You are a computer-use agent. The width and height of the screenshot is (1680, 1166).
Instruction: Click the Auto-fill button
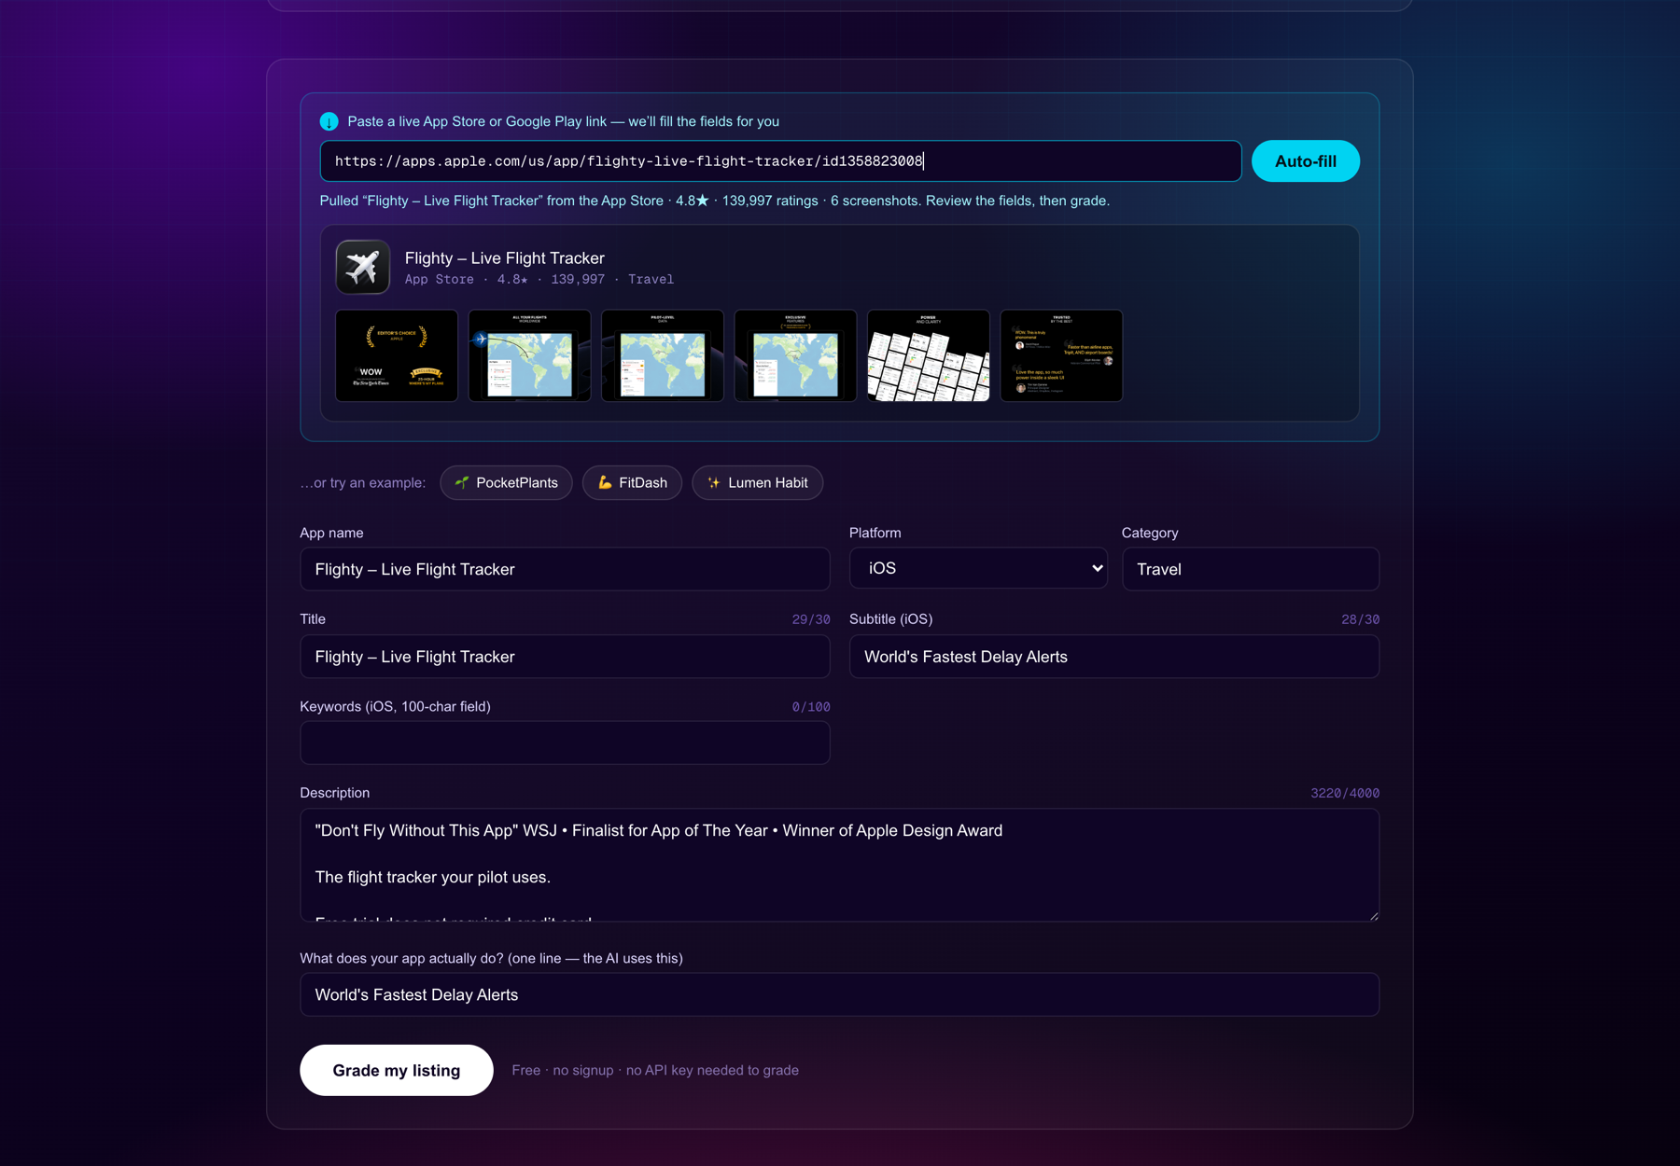(x=1305, y=161)
